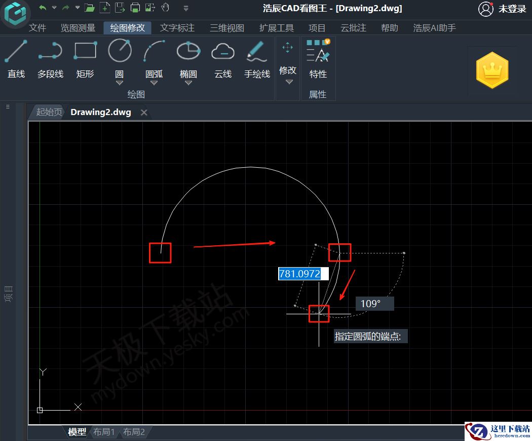Select the 直线 line tool
The image size is (532, 441).
[x=16, y=58]
